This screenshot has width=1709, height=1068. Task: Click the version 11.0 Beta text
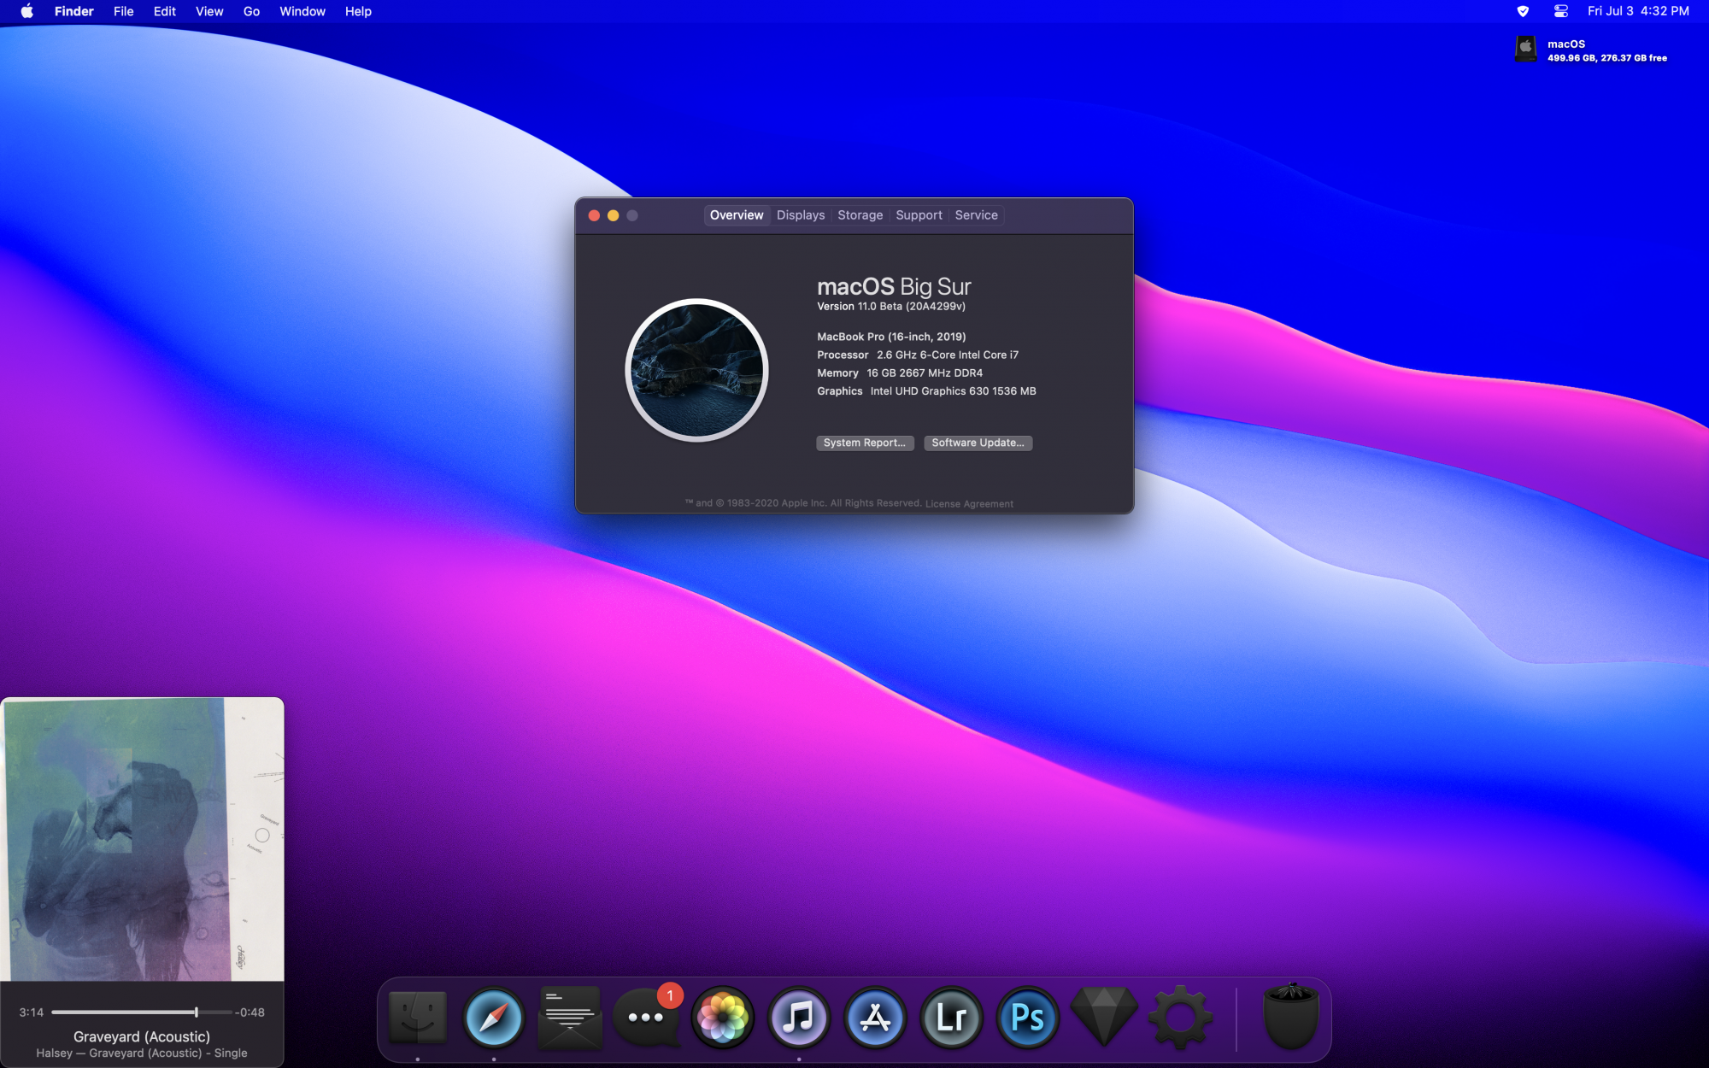coord(891,307)
